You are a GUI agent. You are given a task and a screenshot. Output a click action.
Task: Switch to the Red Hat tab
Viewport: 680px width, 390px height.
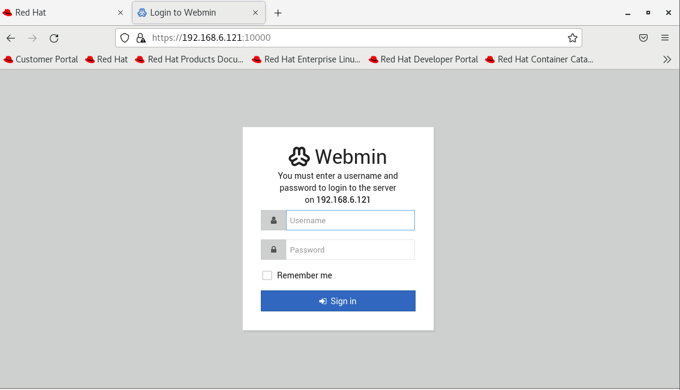click(63, 13)
